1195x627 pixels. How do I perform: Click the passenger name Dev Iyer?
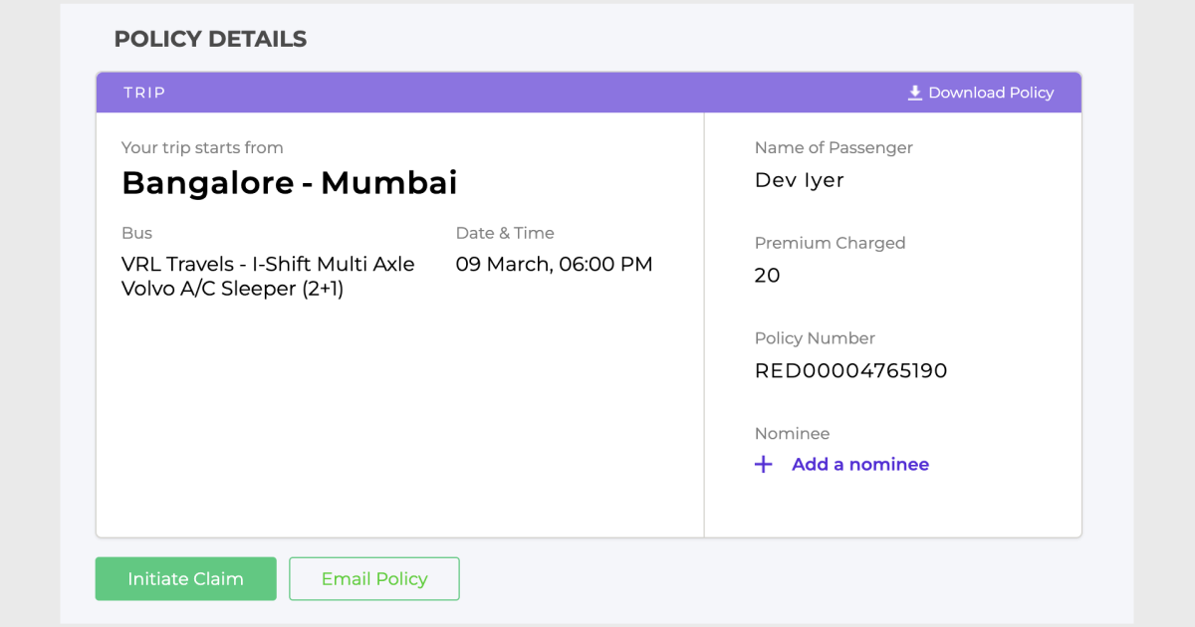(800, 180)
